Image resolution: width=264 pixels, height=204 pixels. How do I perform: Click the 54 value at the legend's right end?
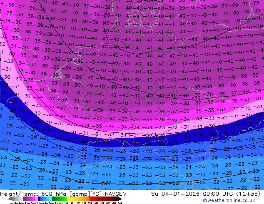point(120,203)
